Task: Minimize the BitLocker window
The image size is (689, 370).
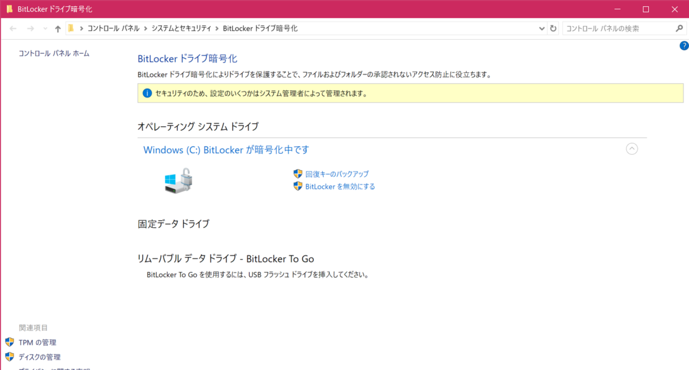Action: [x=617, y=9]
